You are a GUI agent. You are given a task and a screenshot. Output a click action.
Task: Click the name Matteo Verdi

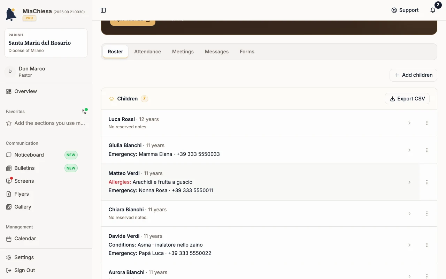pyautogui.click(x=124, y=173)
